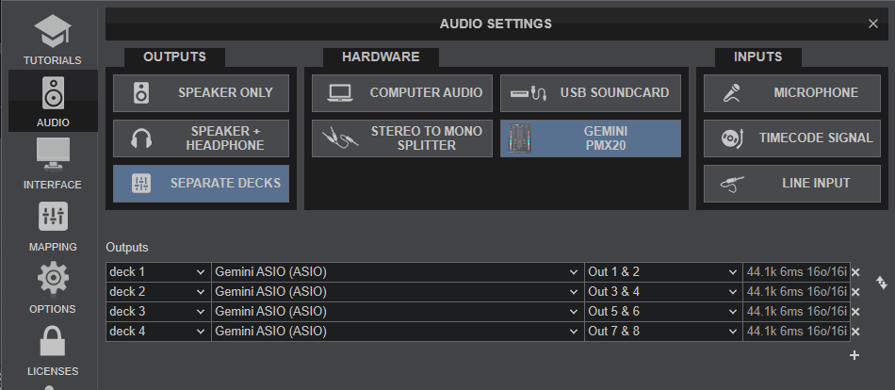The height and width of the screenshot is (390, 895).
Task: Expand the deck 1 source dropdown
Action: click(x=157, y=272)
